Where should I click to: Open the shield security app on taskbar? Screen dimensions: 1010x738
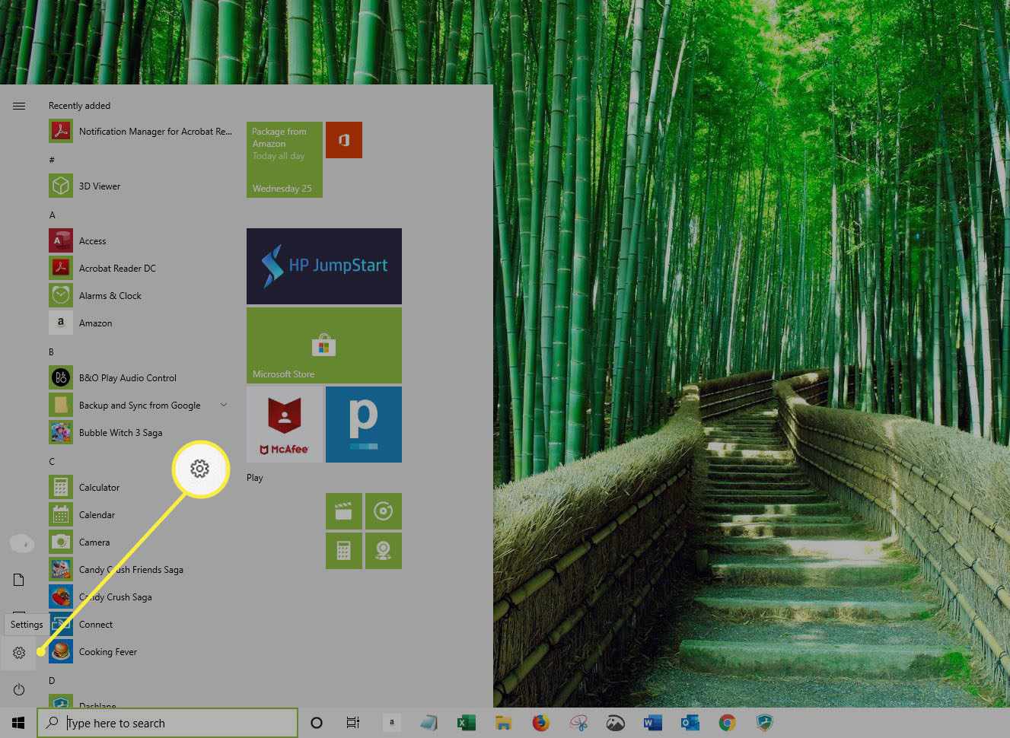(764, 723)
